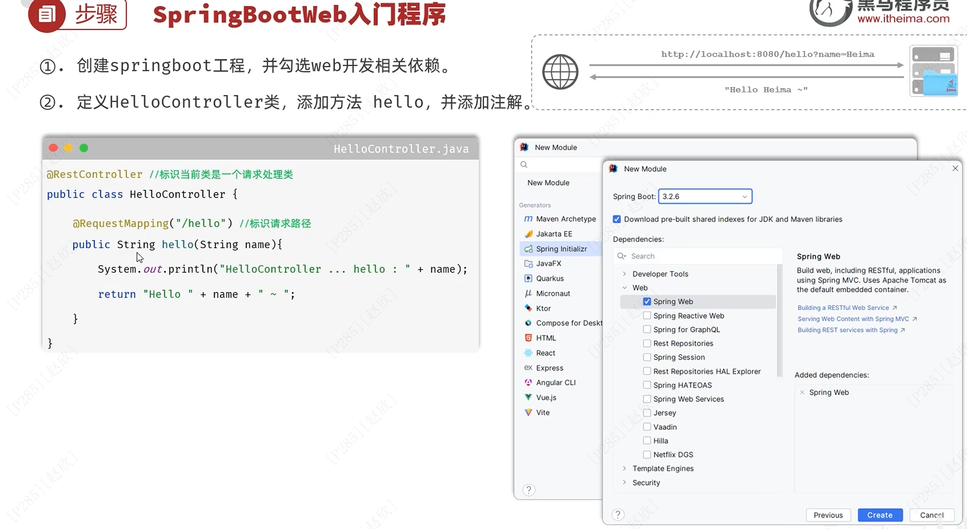The image size is (967, 529).
Task: Click the Quarkus generator icon
Action: coord(528,278)
